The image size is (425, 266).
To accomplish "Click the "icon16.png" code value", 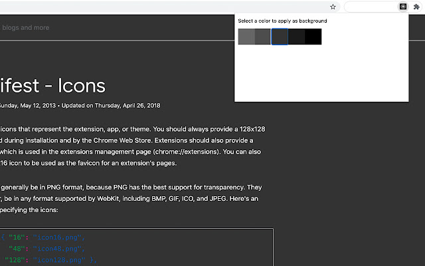I will pos(57,237).
